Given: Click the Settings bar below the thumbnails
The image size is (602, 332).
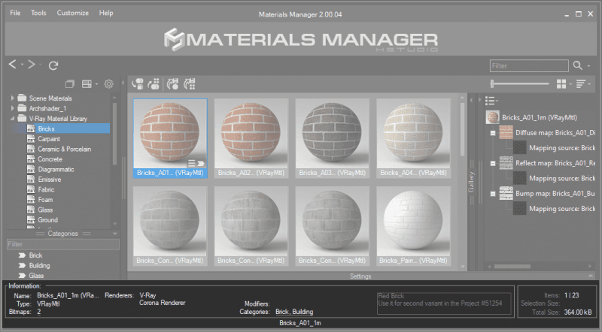Looking at the screenshot, I should point(360,276).
